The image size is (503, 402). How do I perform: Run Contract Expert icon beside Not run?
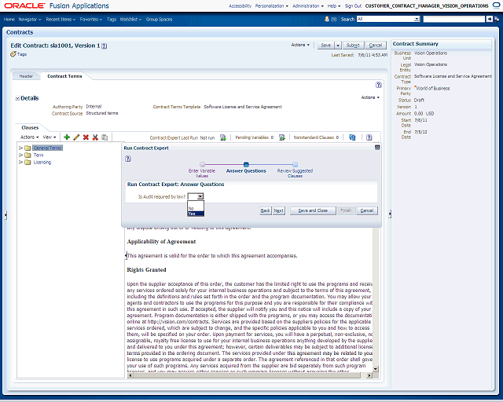[x=223, y=137]
